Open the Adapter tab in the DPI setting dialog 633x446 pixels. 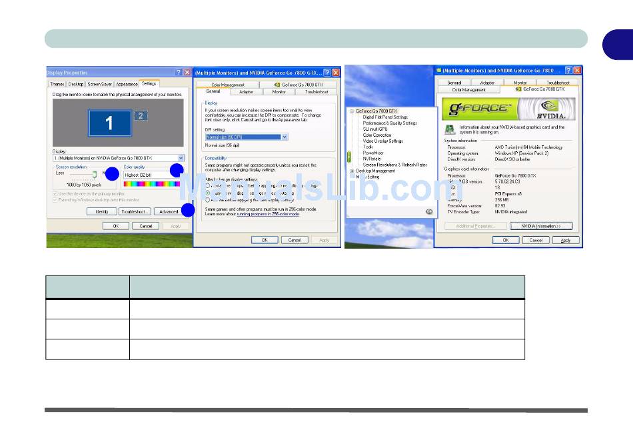point(246,92)
